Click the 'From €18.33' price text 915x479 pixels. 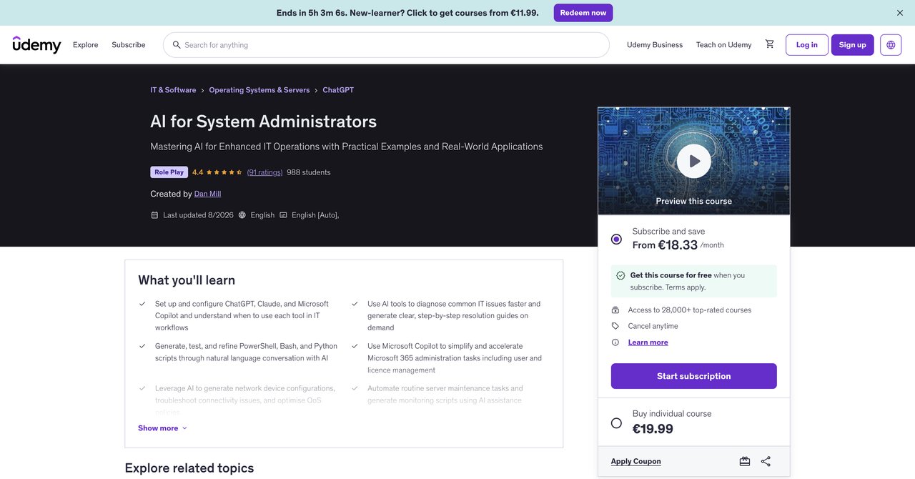coord(665,245)
